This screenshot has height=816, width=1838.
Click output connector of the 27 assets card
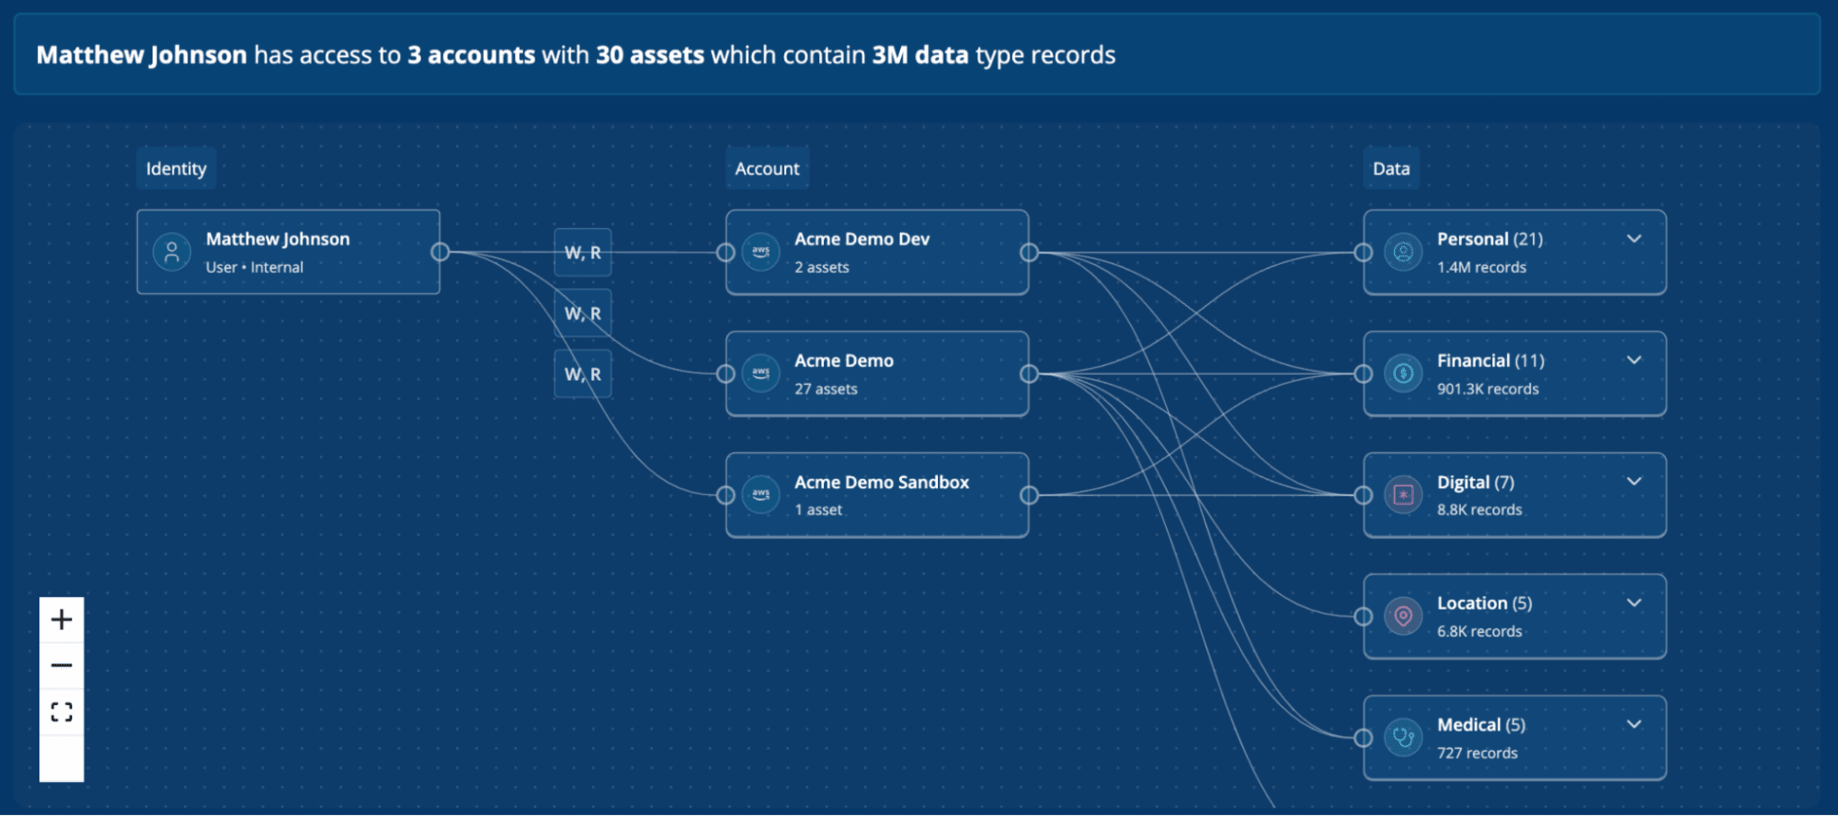pyautogui.click(x=1029, y=373)
